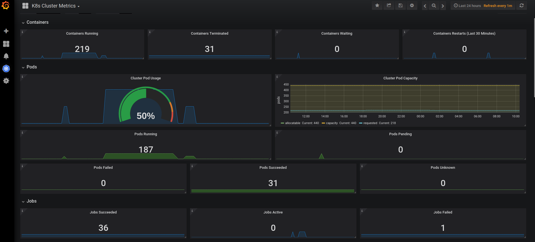Save the dashboard with disk icon
This screenshot has height=242, width=535.
(x=400, y=6)
